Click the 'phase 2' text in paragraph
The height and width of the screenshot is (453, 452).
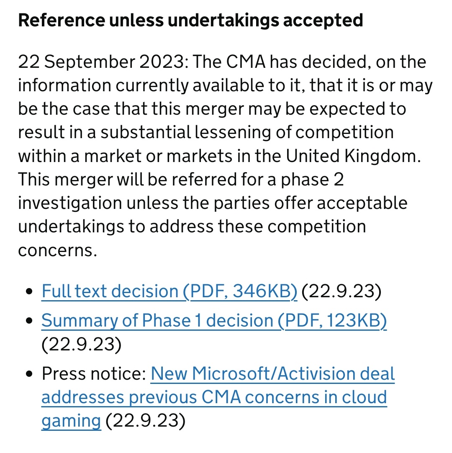point(312,180)
